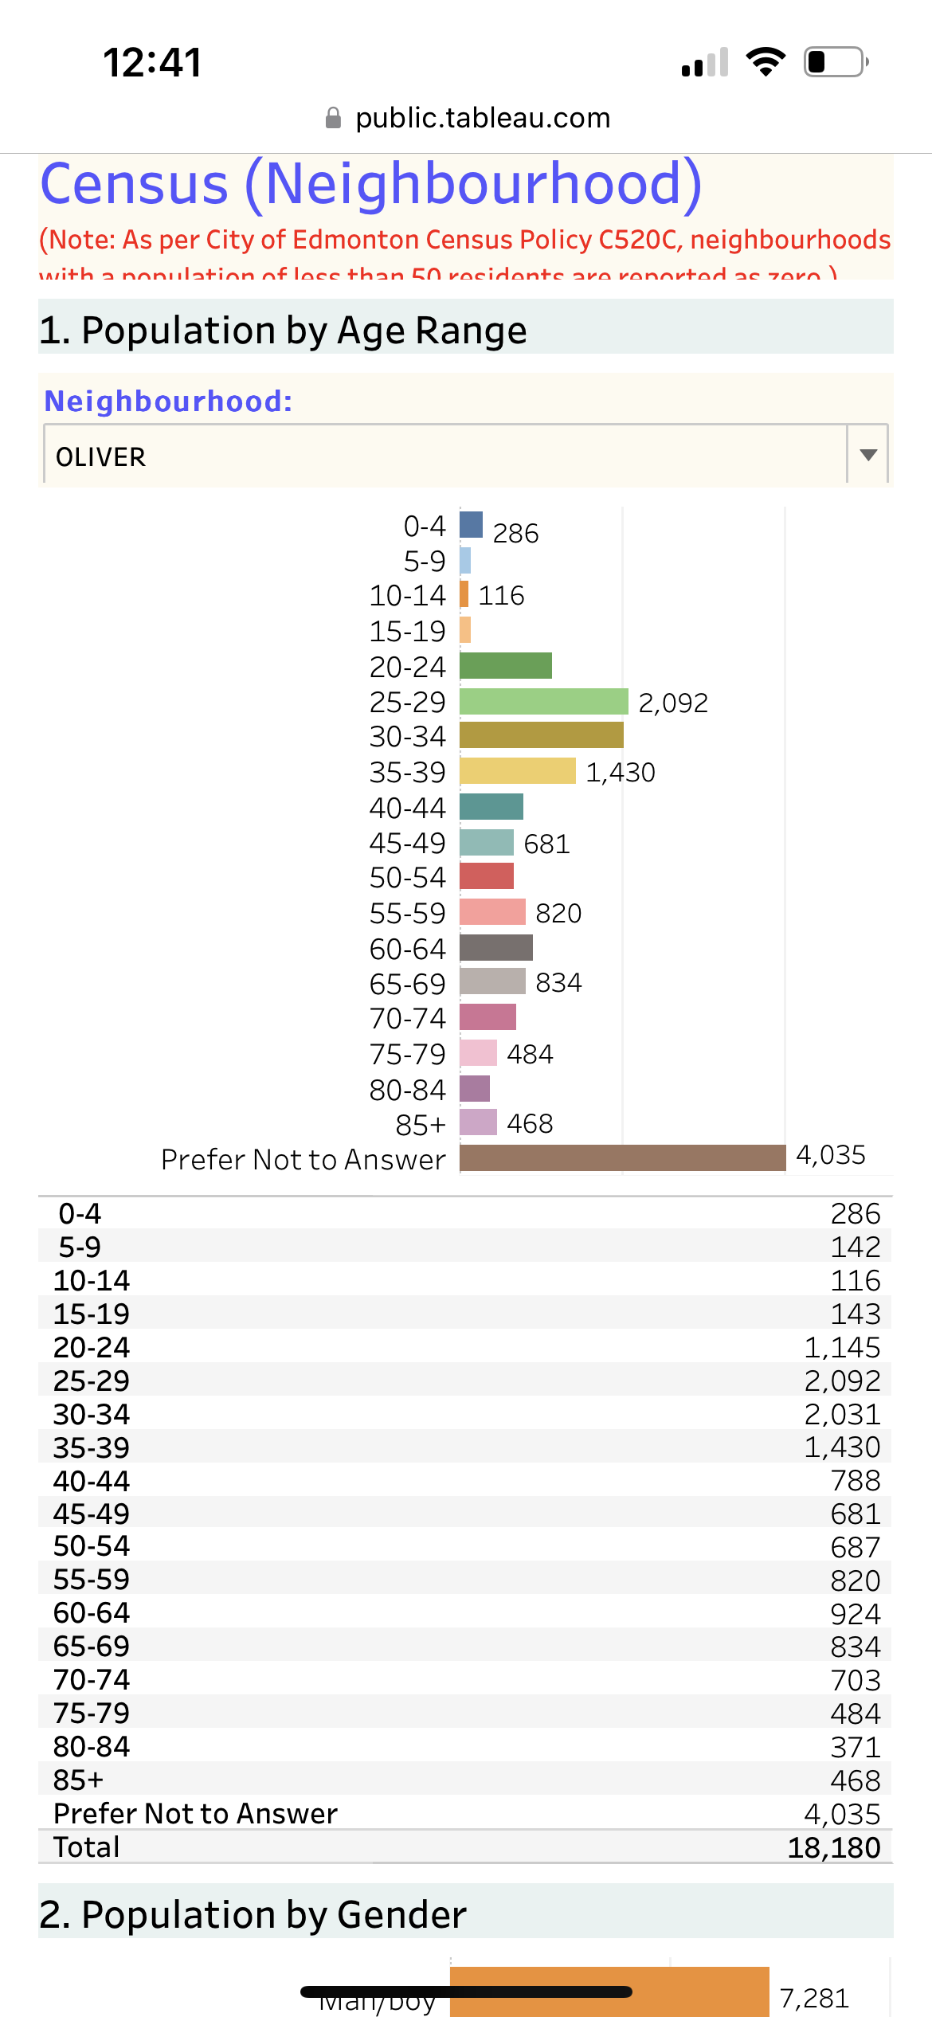The height and width of the screenshot is (2017, 932).
Task: Click the light green 25-29 bar
Action: pyautogui.click(x=543, y=701)
